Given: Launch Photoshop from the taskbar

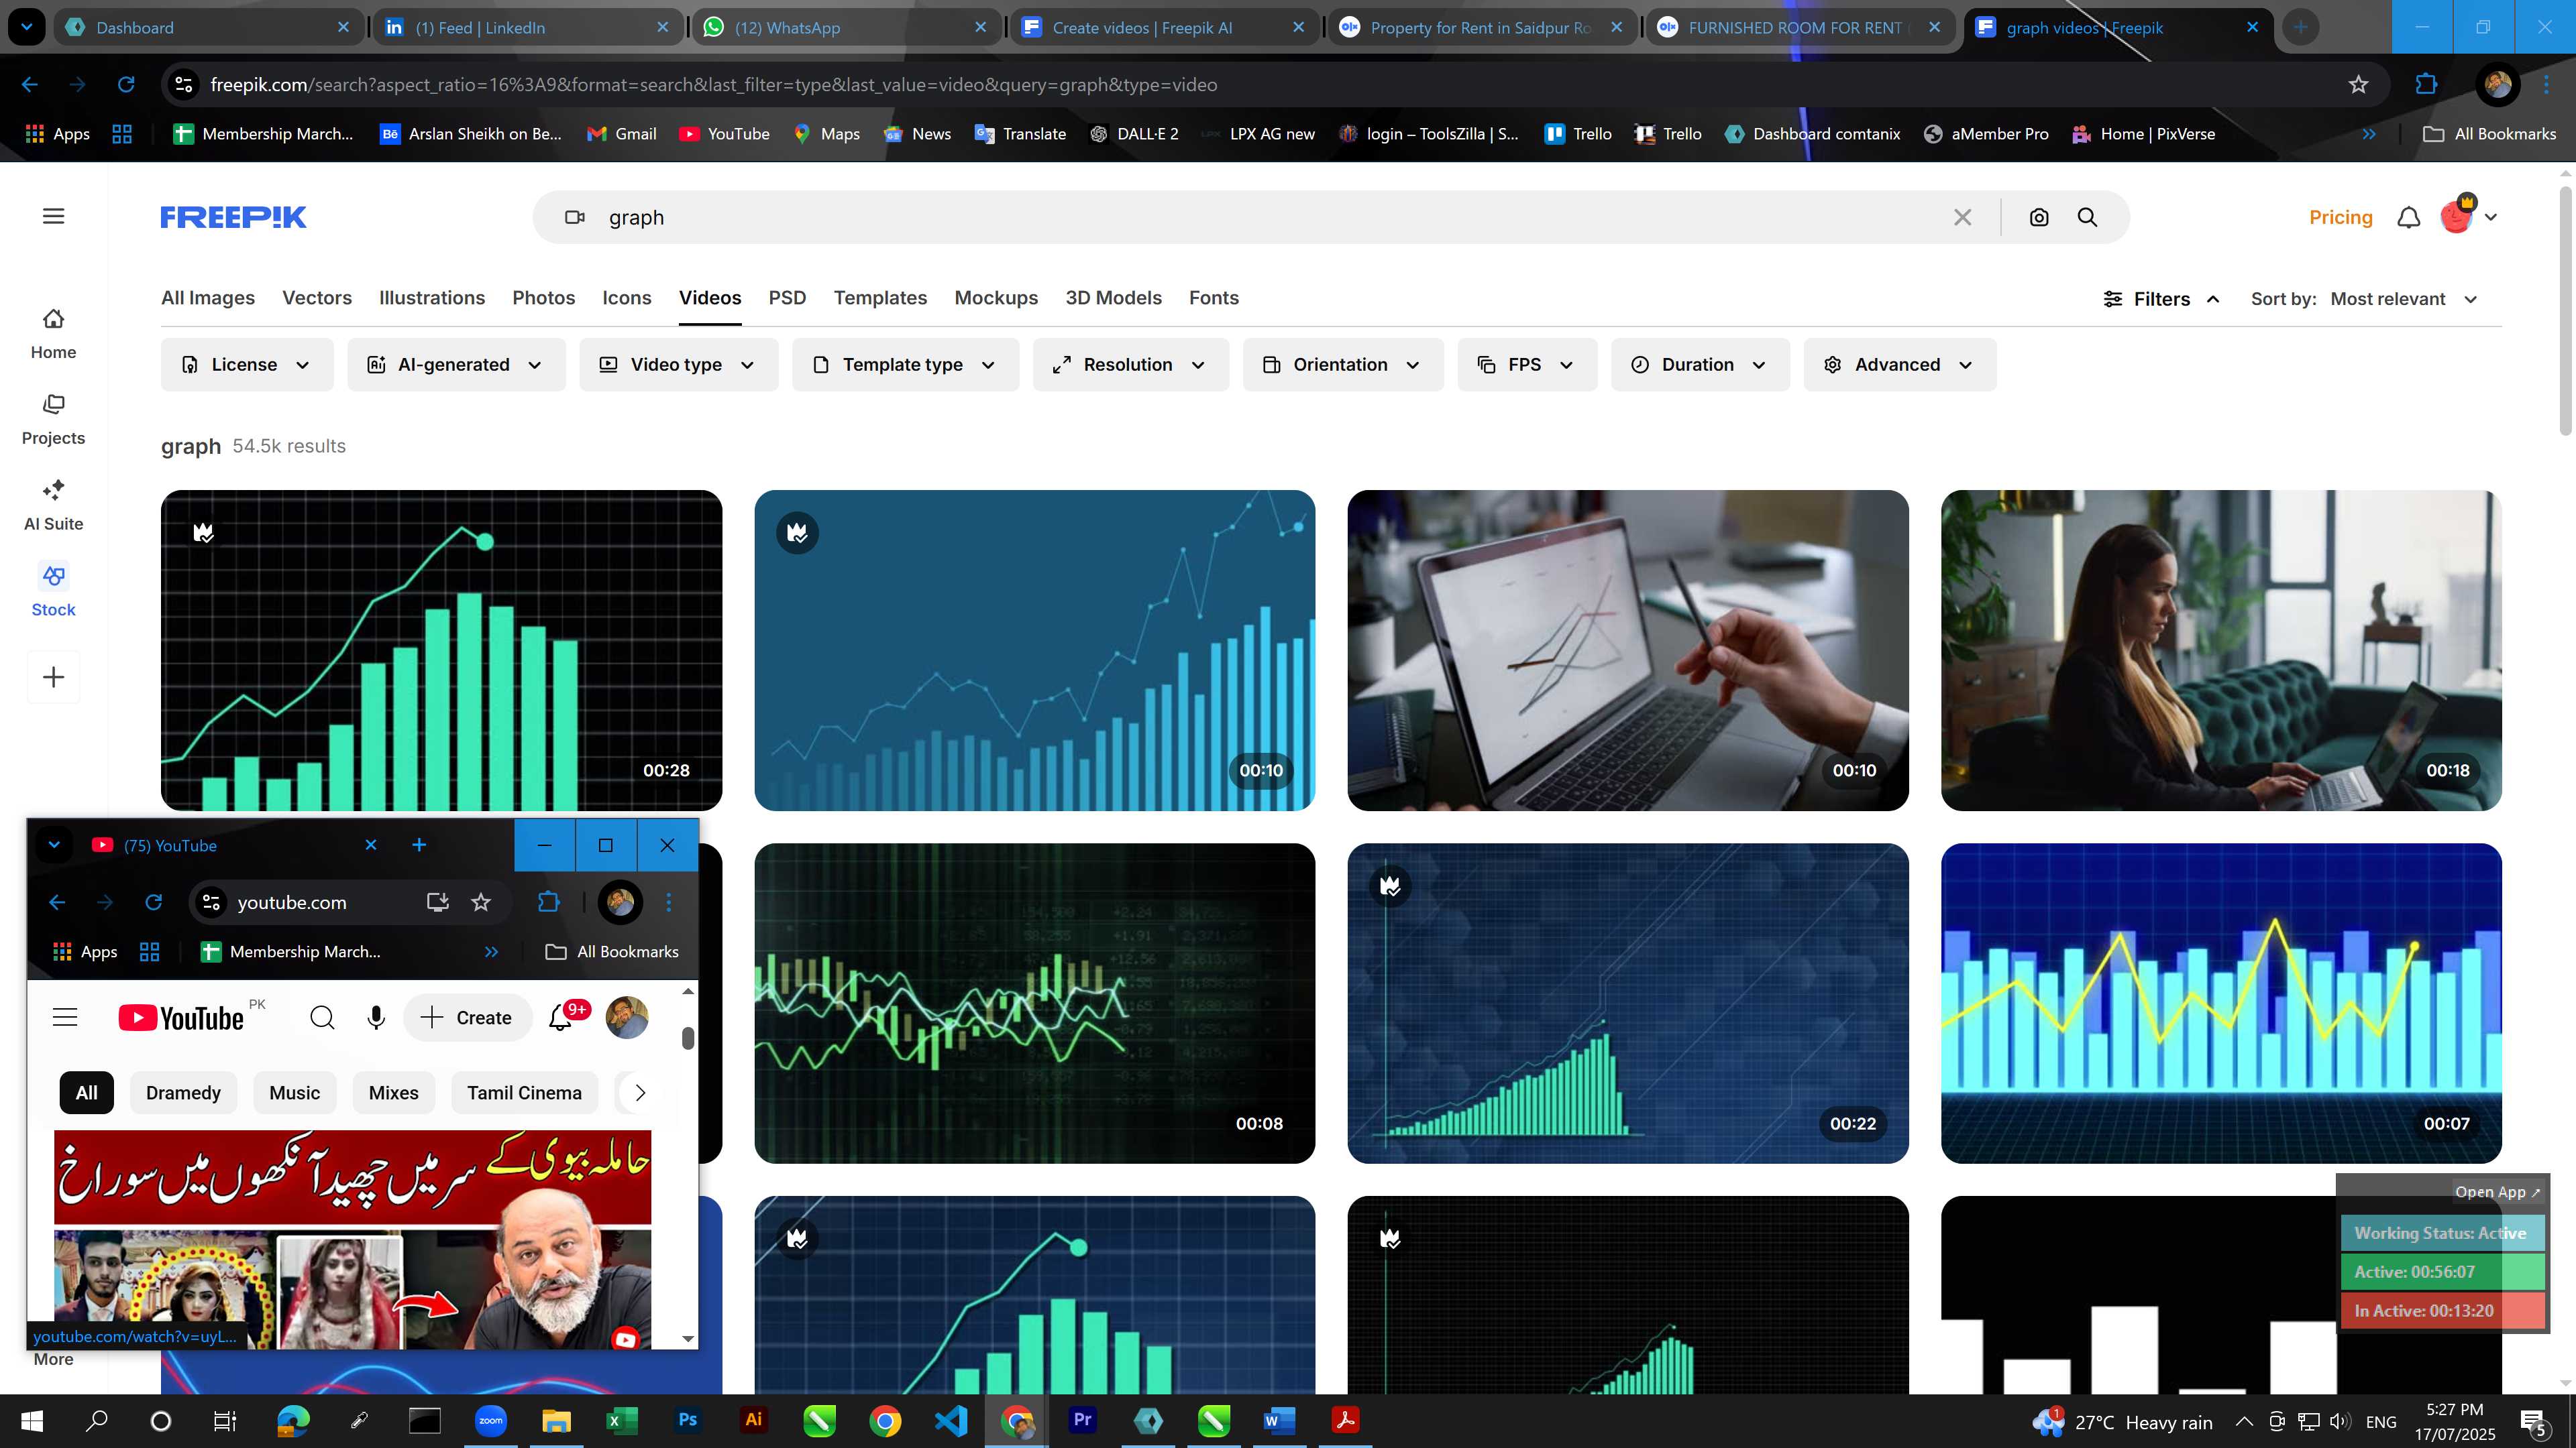Looking at the screenshot, I should (x=688, y=1420).
